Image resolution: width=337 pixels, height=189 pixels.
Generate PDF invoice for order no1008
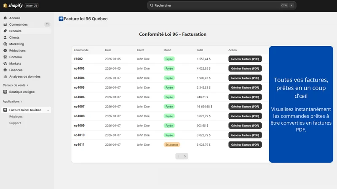pyautogui.click(x=245, y=116)
